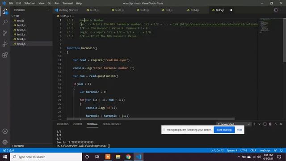This screenshot has width=286, height=161.
Task: Switch to the DEBUG CONSOLE tab
Action: (112, 124)
